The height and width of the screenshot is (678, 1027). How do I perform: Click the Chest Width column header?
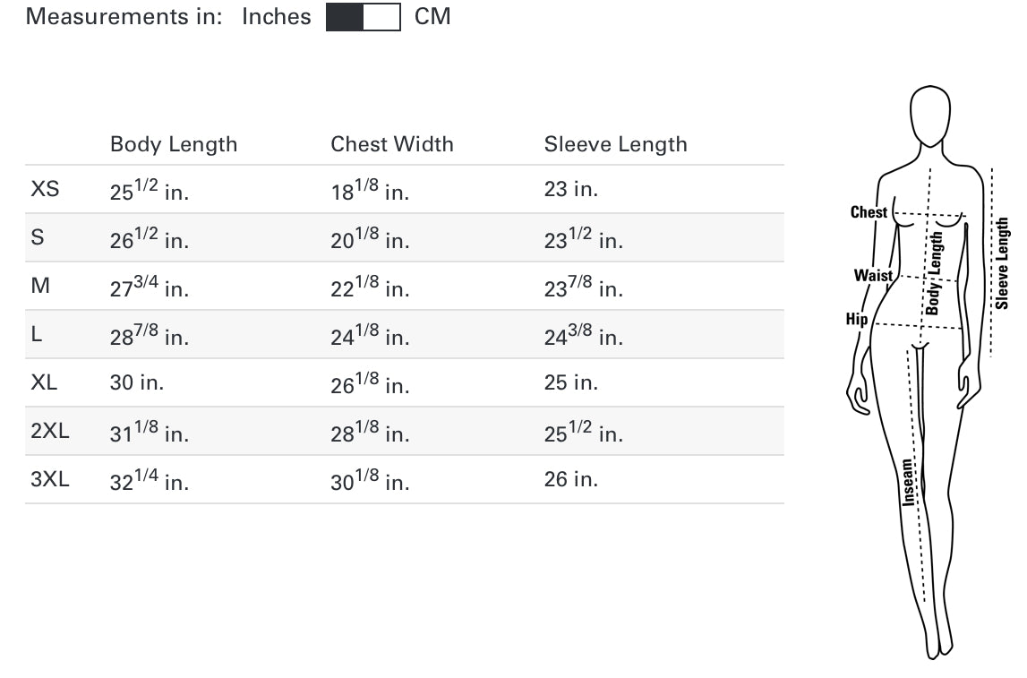(391, 144)
